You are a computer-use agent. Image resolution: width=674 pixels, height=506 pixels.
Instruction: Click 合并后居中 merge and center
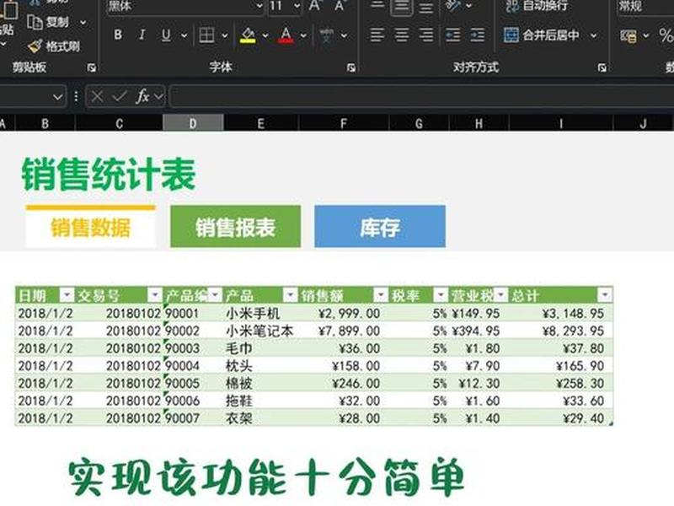pyautogui.click(x=542, y=35)
